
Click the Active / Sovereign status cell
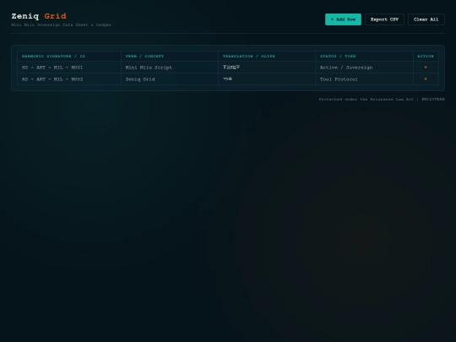pos(365,68)
